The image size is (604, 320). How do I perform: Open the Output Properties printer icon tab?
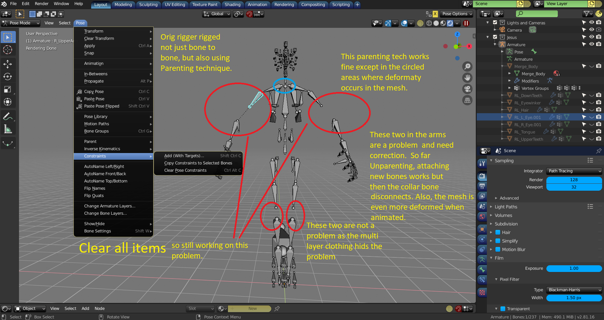(x=482, y=186)
